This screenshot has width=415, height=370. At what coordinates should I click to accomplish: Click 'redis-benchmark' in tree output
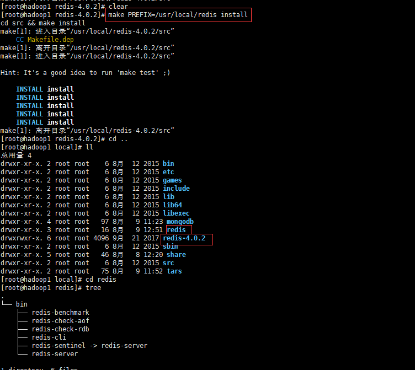[61, 313]
